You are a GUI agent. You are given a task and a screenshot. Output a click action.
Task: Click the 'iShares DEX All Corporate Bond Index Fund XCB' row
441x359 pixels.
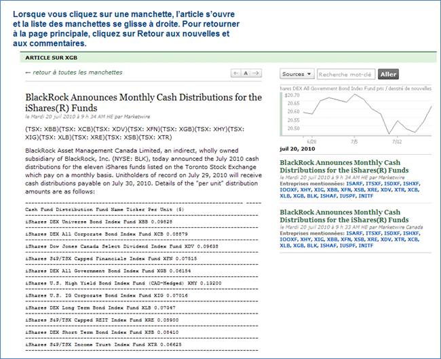107,234
